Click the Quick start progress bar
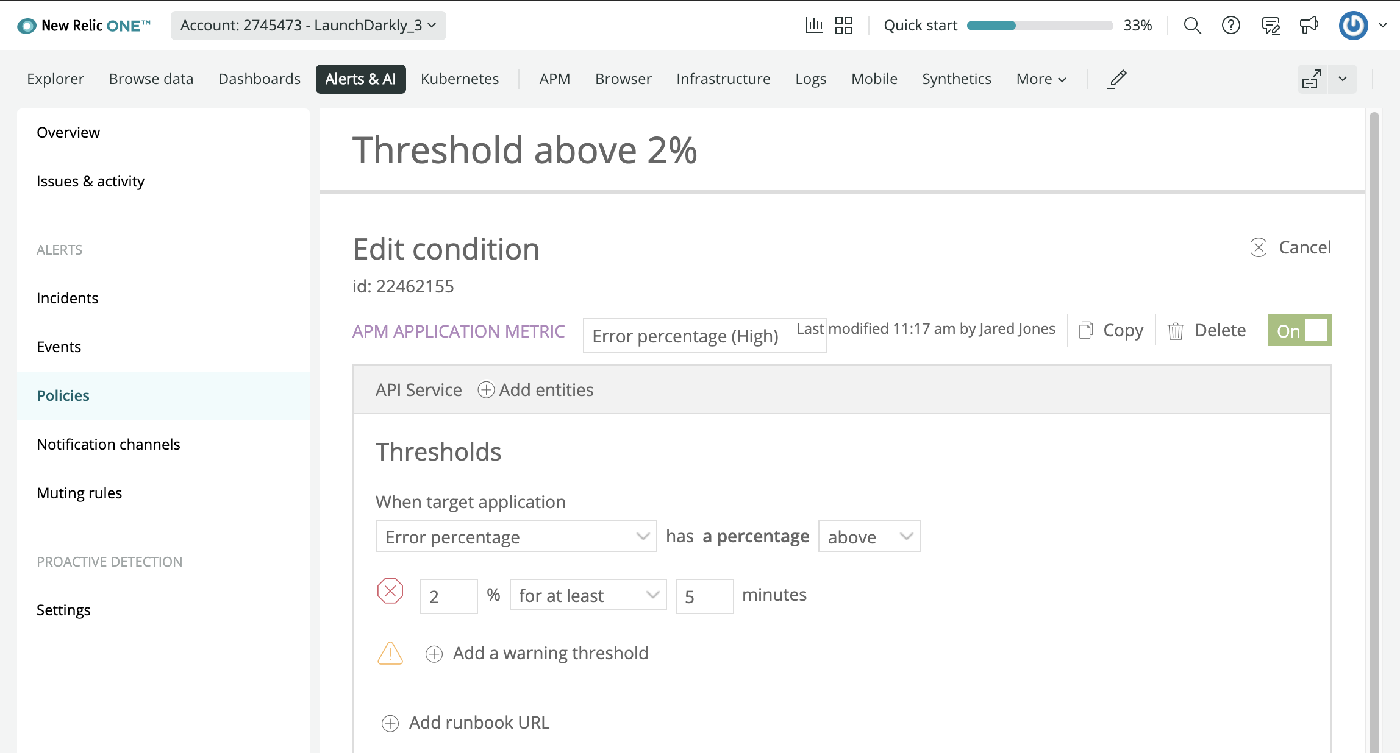 [1039, 26]
